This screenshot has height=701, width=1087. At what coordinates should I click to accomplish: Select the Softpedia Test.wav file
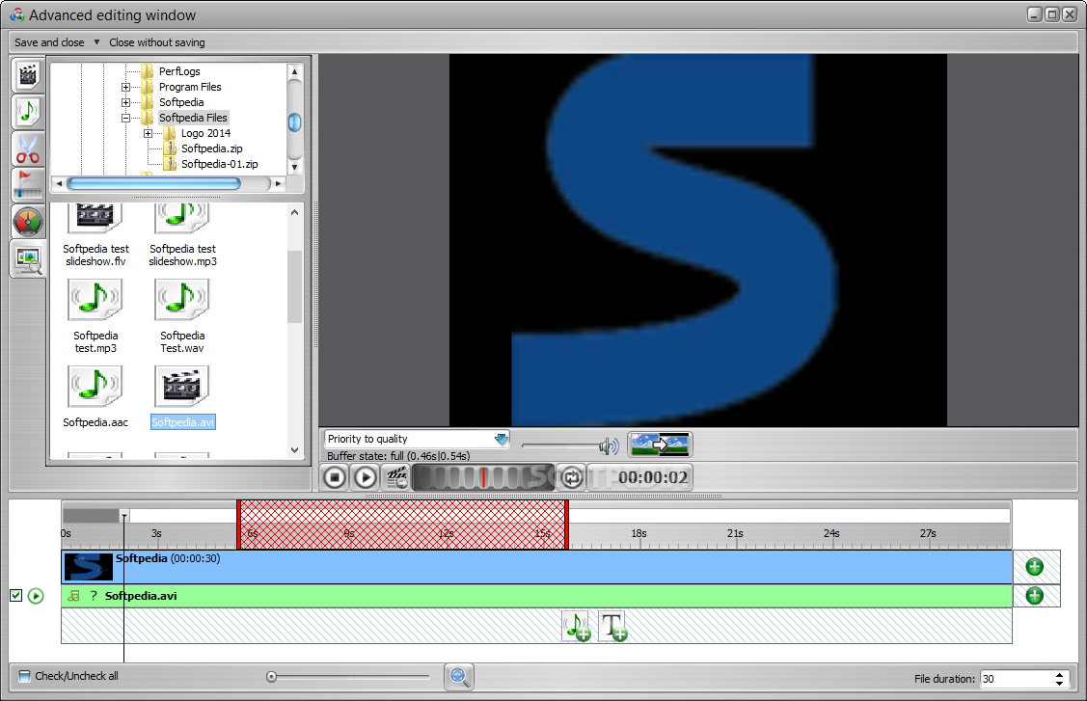tap(181, 316)
